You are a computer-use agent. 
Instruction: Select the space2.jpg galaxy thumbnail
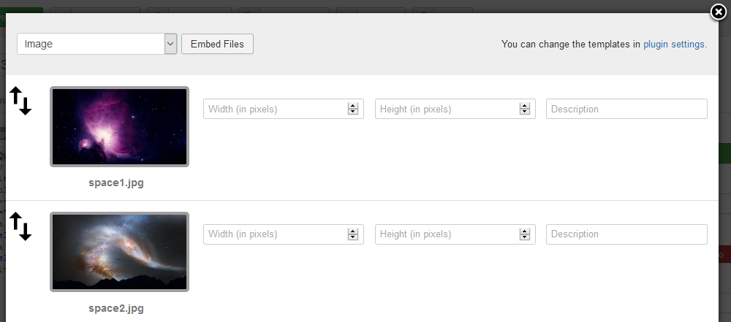click(119, 252)
